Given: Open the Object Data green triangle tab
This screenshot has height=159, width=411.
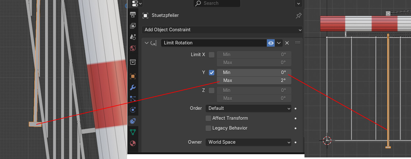Looking at the screenshot, I should [133, 132].
